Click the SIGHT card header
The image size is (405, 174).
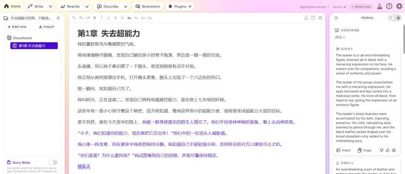(x=345, y=49)
